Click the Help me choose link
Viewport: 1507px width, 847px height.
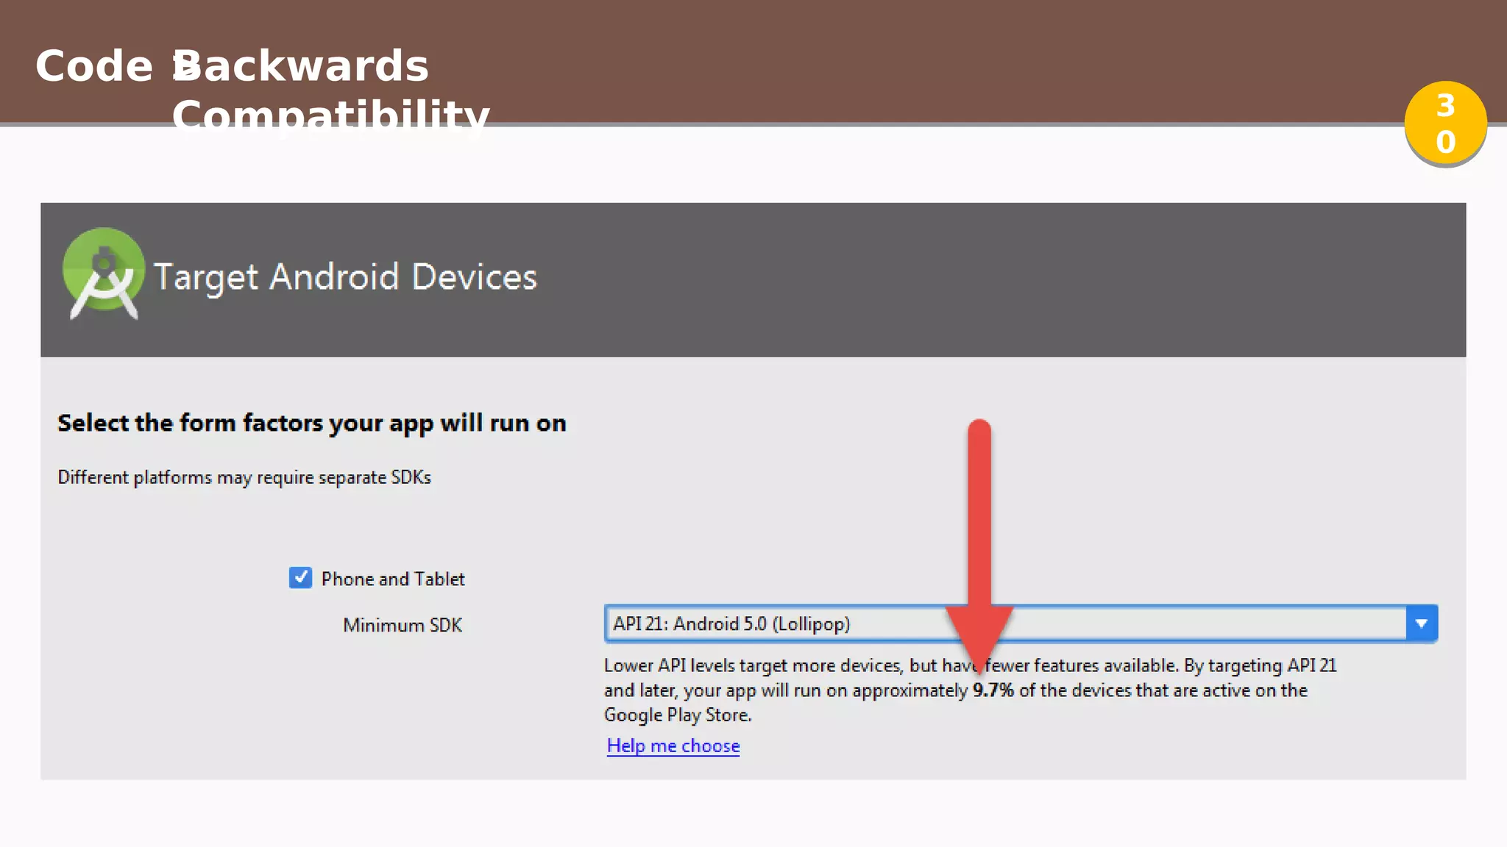pyautogui.click(x=673, y=746)
